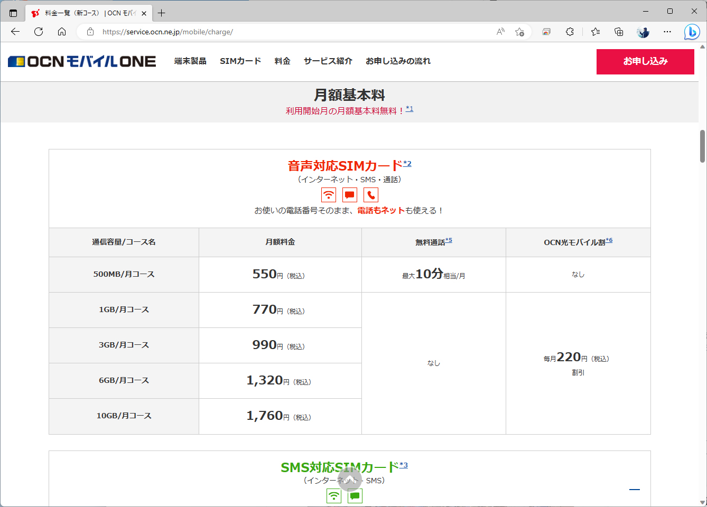The image size is (707, 507).
Task: Select the 料金一覧 browser tab
Action: click(x=89, y=13)
